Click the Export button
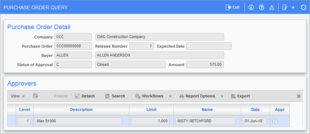 click(241, 96)
